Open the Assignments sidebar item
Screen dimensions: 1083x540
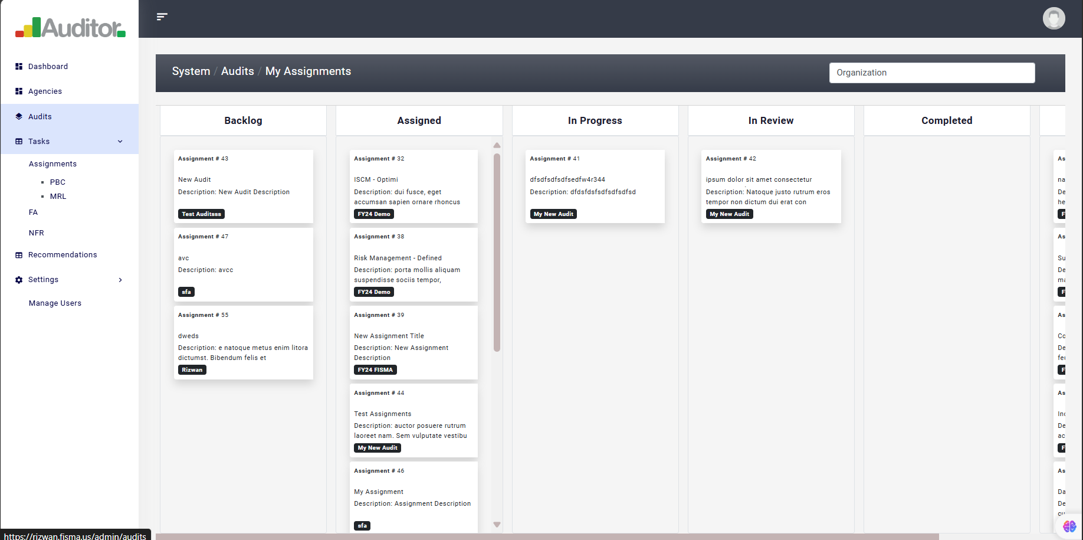52,164
